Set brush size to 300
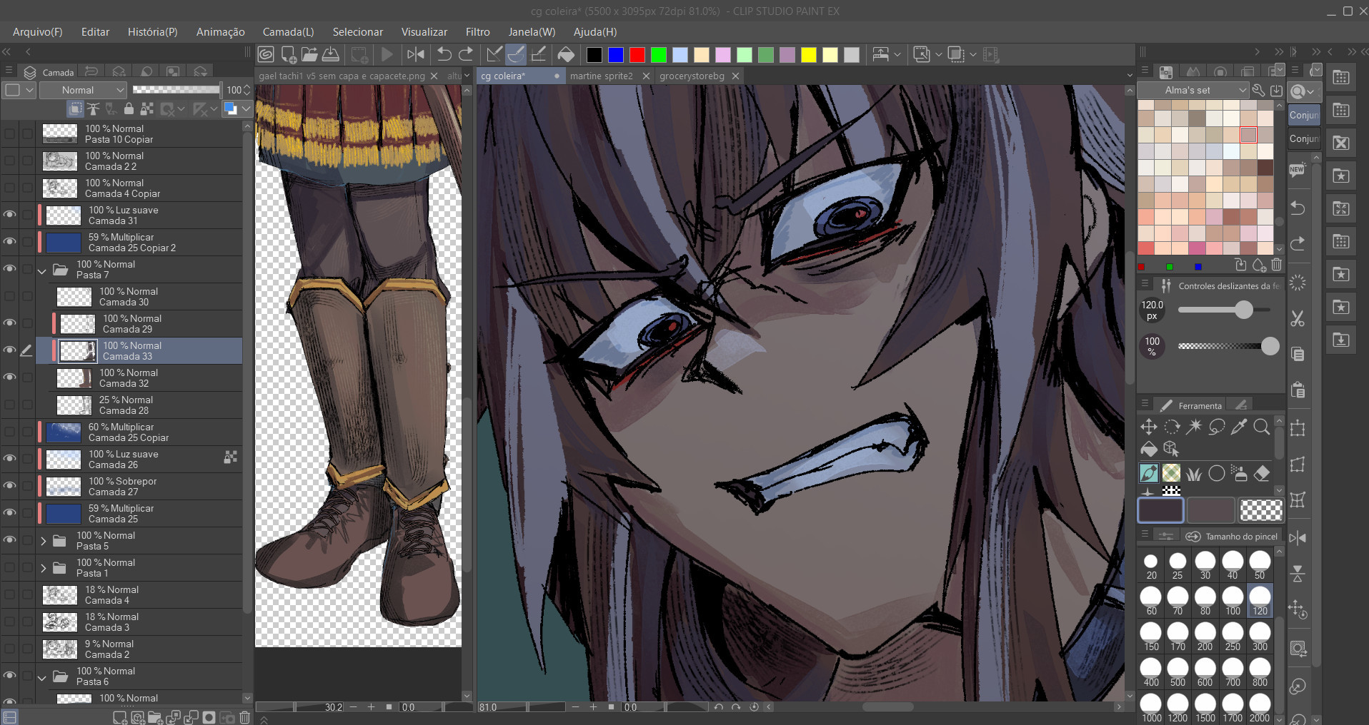This screenshot has height=725, width=1369. click(x=1260, y=637)
